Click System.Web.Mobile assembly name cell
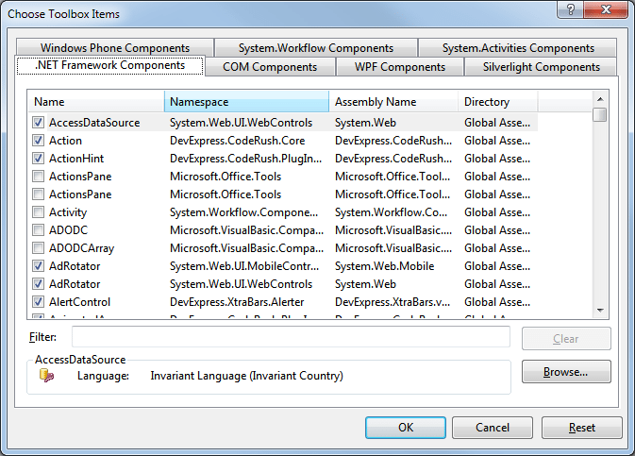 pos(384,266)
